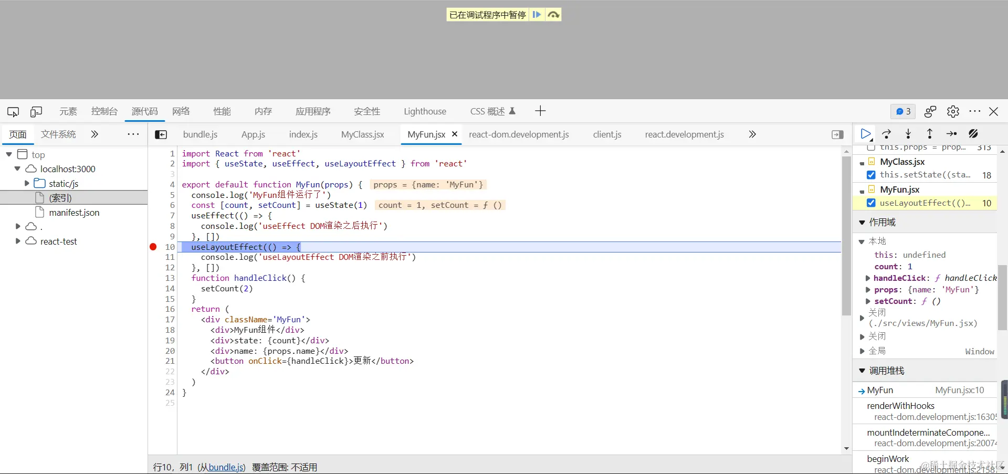Viewport: 1008px width, 474px height.
Task: Switch to the 控制台 Console tab
Action: click(104, 111)
